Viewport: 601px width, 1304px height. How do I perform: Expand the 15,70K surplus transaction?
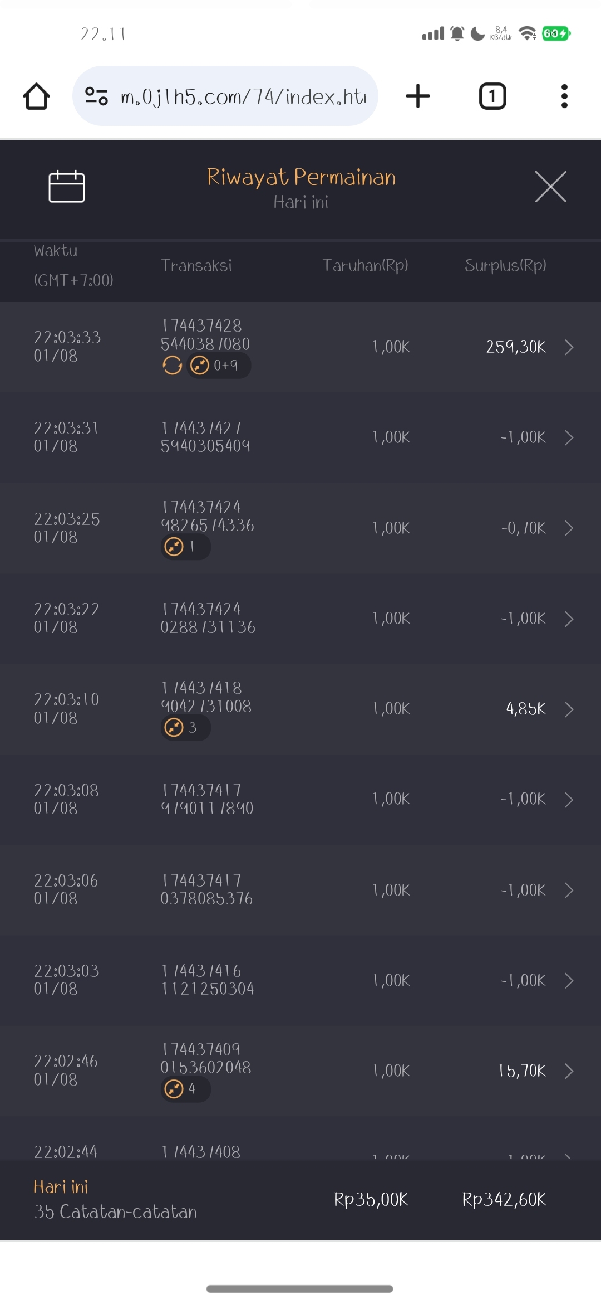coord(569,1071)
